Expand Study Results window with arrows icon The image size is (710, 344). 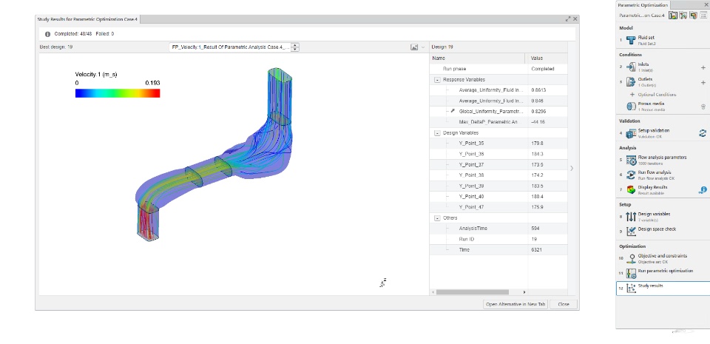click(568, 19)
